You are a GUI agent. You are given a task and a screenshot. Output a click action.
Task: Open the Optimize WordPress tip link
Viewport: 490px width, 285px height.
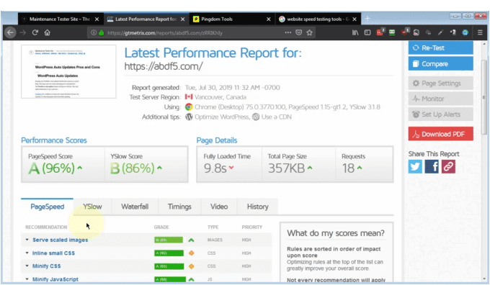click(221, 117)
